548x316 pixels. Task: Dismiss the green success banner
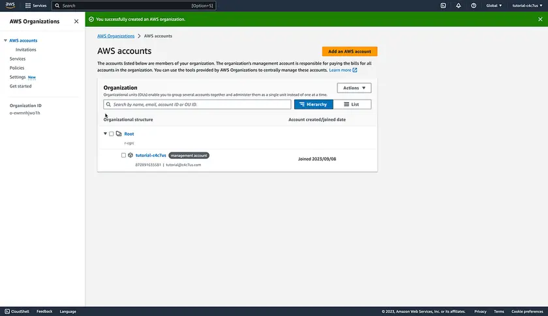tap(540, 19)
